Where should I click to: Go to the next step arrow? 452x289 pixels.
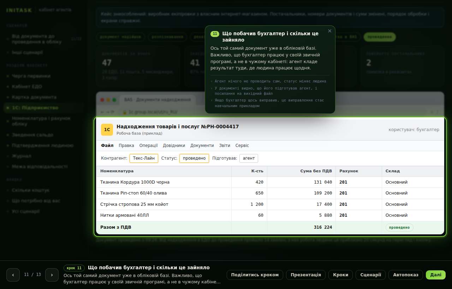pos(52,275)
